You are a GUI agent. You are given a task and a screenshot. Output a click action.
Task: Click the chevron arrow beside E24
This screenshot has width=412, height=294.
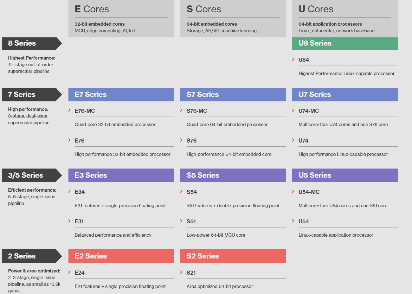69,272
